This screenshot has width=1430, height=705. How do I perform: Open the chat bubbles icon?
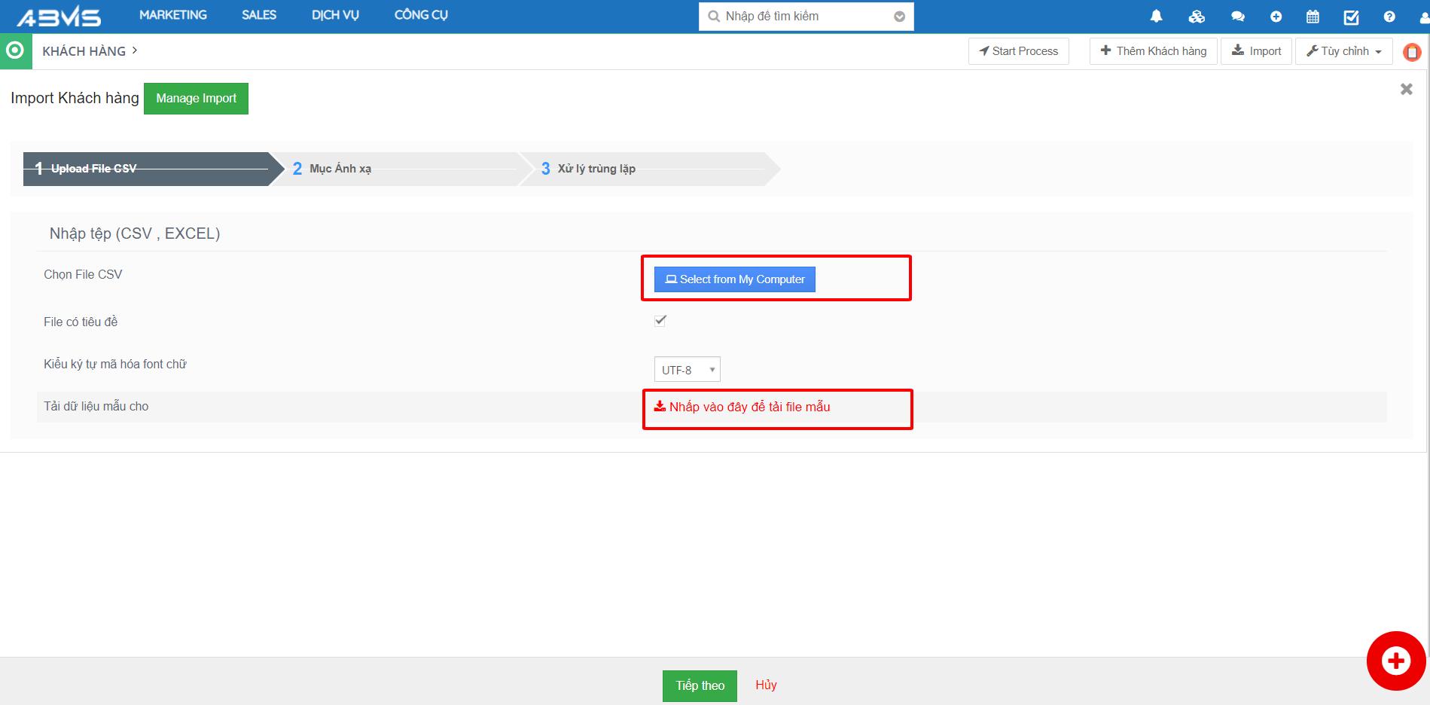pyautogui.click(x=1237, y=17)
